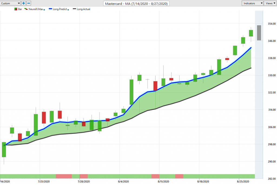Image resolution: width=277 pixels, height=185 pixels.
Task: Click the Long.Actual dark line legend swatch
Action: pyautogui.click(x=74, y=9)
